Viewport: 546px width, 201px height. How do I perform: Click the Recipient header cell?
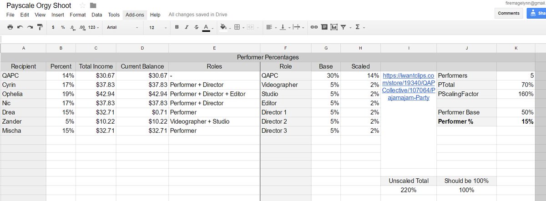[x=23, y=66]
